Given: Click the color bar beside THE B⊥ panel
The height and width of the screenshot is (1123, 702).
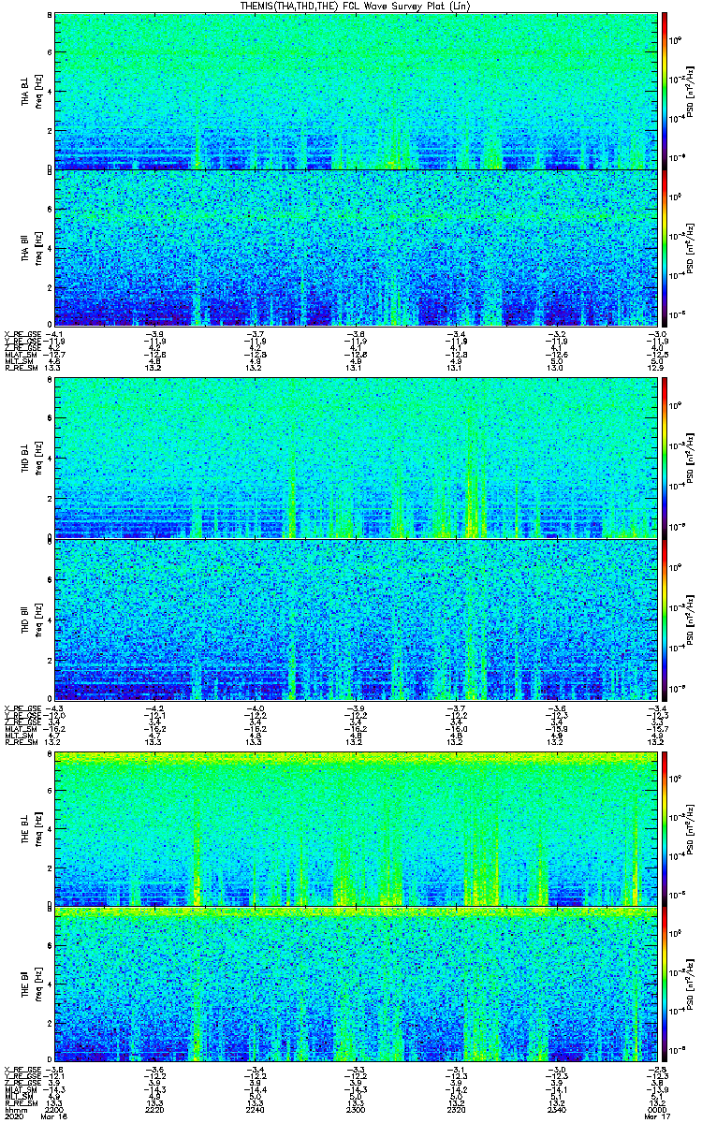Looking at the screenshot, I should pyautogui.click(x=664, y=829).
